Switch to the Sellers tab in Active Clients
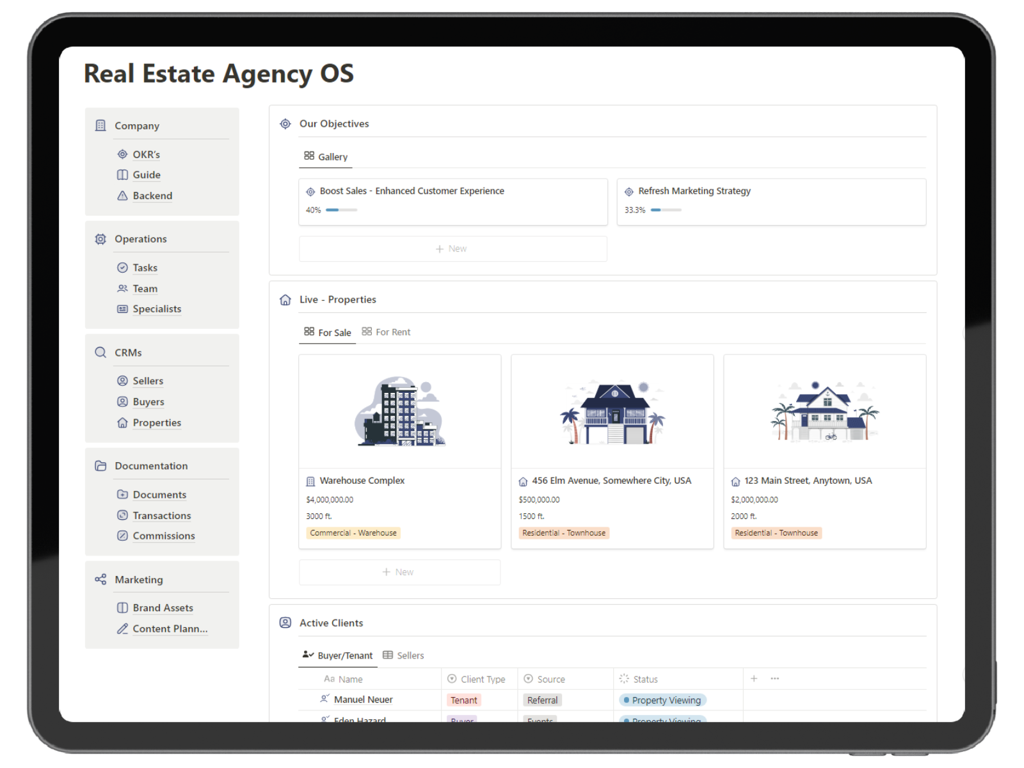Screen dimensions: 1024x768 403,655
